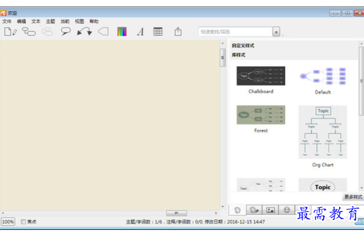Image resolution: width=364 pixels, height=231 pixels.
Task: Click the canvas horizontal scrollbar thumb
Action: [x=176, y=213]
